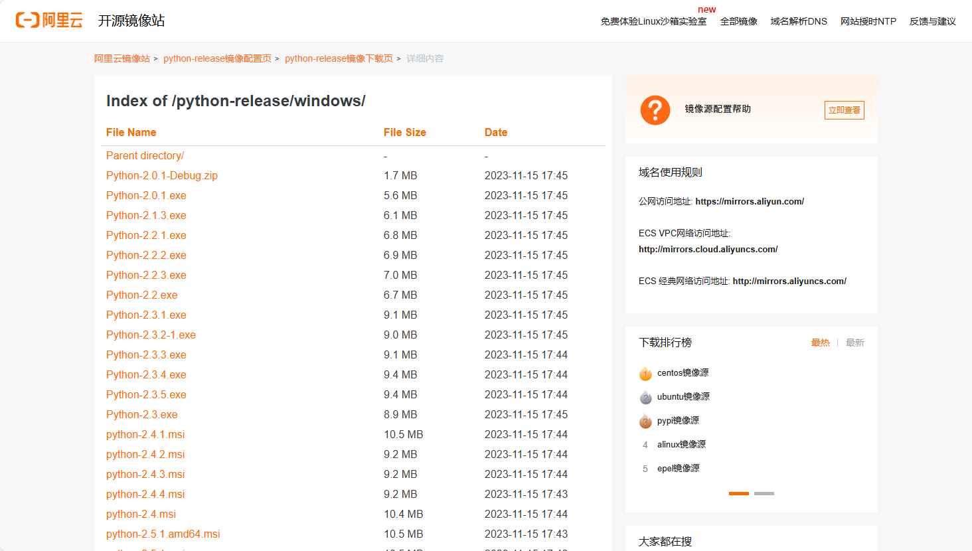Click 镜像源配置帮助 heading text
Screen dimensions: 972x551
(x=718, y=109)
